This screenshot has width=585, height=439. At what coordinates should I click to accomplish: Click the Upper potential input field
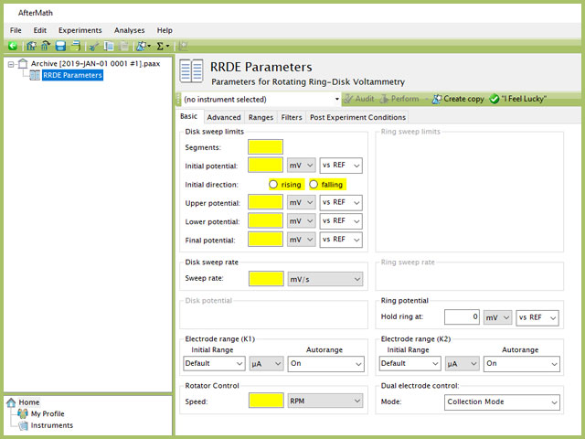point(265,202)
